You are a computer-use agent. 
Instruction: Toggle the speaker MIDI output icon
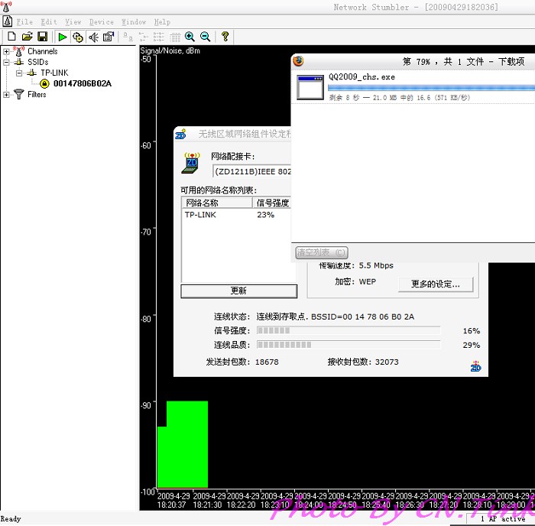(x=93, y=37)
